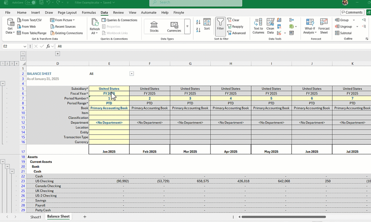
Task: Launch Text to Columns
Action: tap(258, 27)
